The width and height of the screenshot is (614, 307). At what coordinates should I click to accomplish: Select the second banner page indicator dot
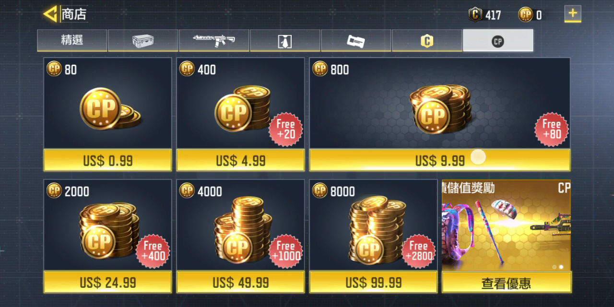tap(561, 267)
